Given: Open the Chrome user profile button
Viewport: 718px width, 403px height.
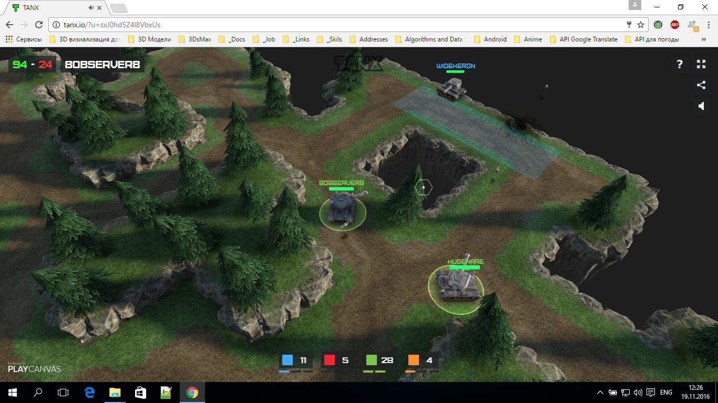Looking at the screenshot, I should [635, 5].
